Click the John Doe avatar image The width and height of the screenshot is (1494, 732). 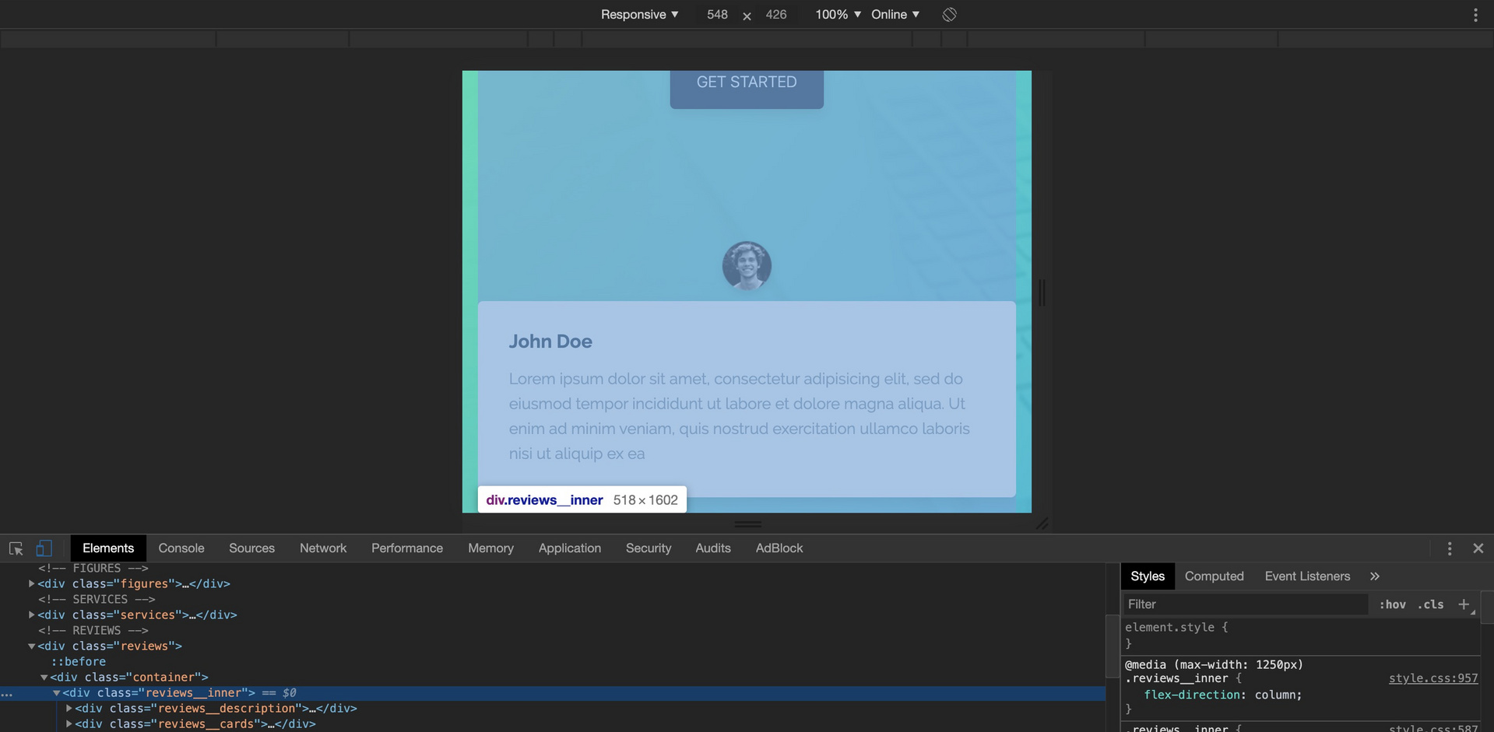[747, 266]
